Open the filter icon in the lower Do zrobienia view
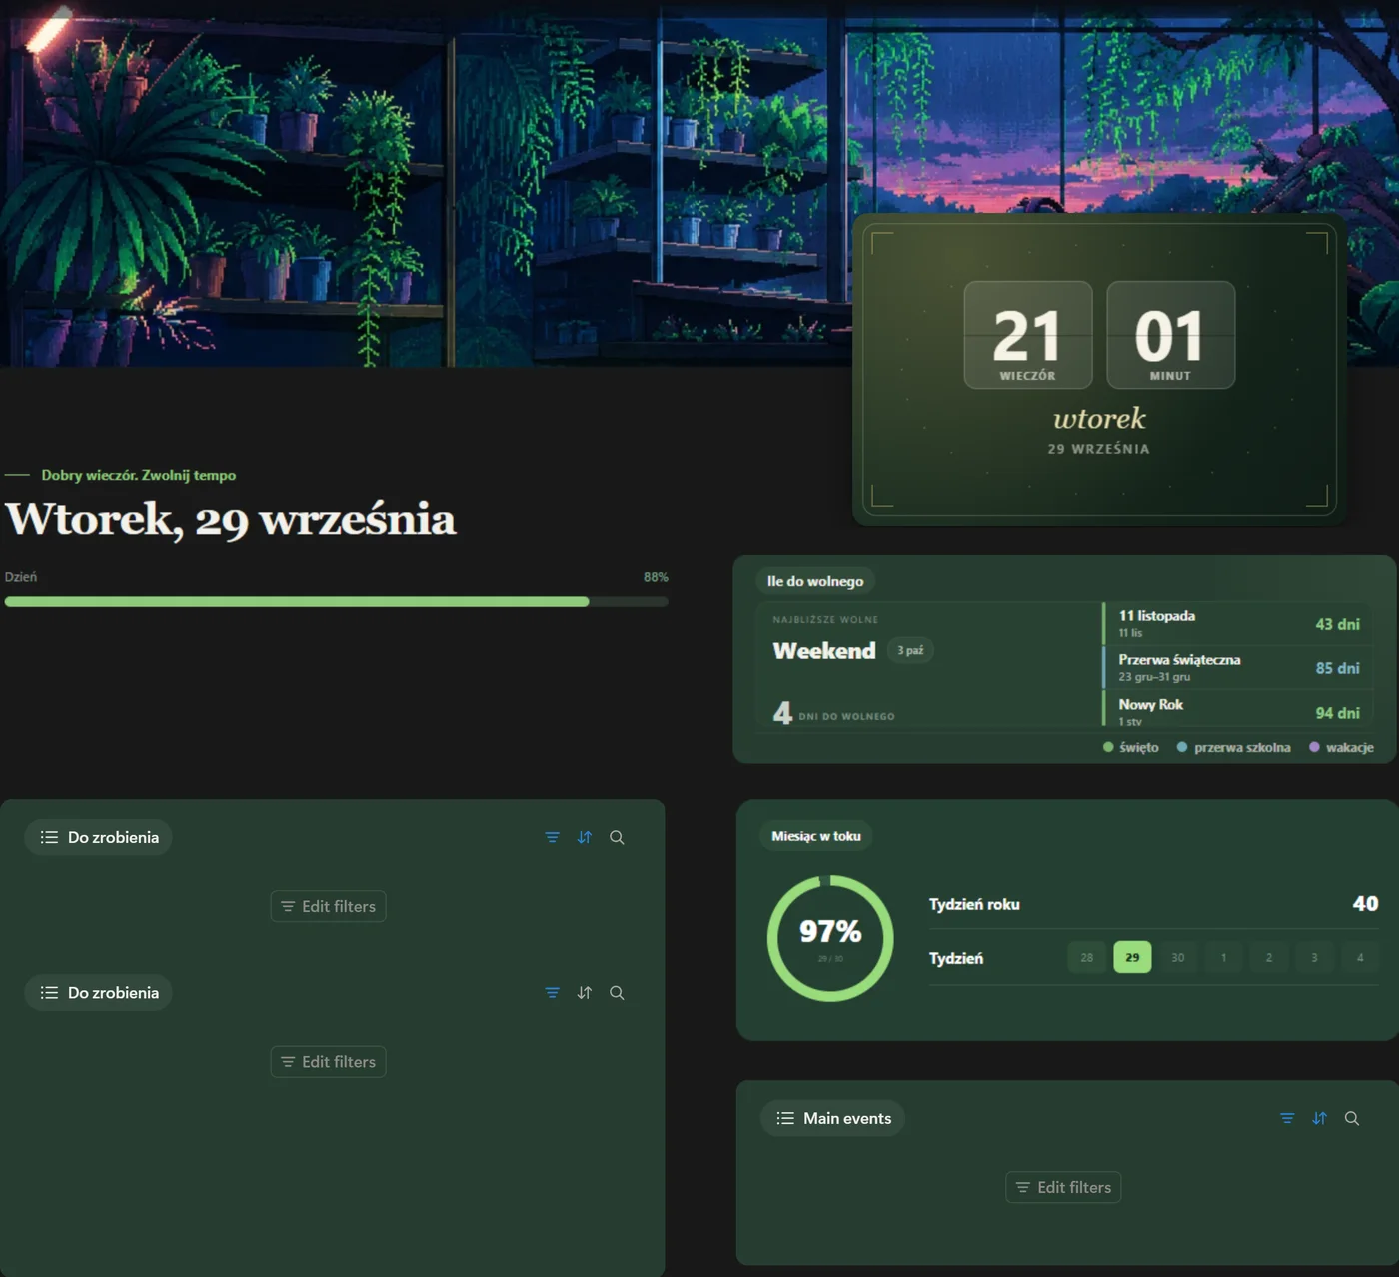The image size is (1399, 1277). (552, 992)
